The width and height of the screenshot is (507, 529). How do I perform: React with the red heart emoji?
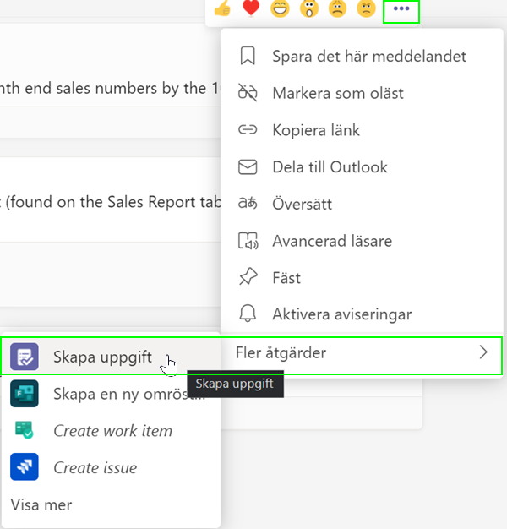251,8
